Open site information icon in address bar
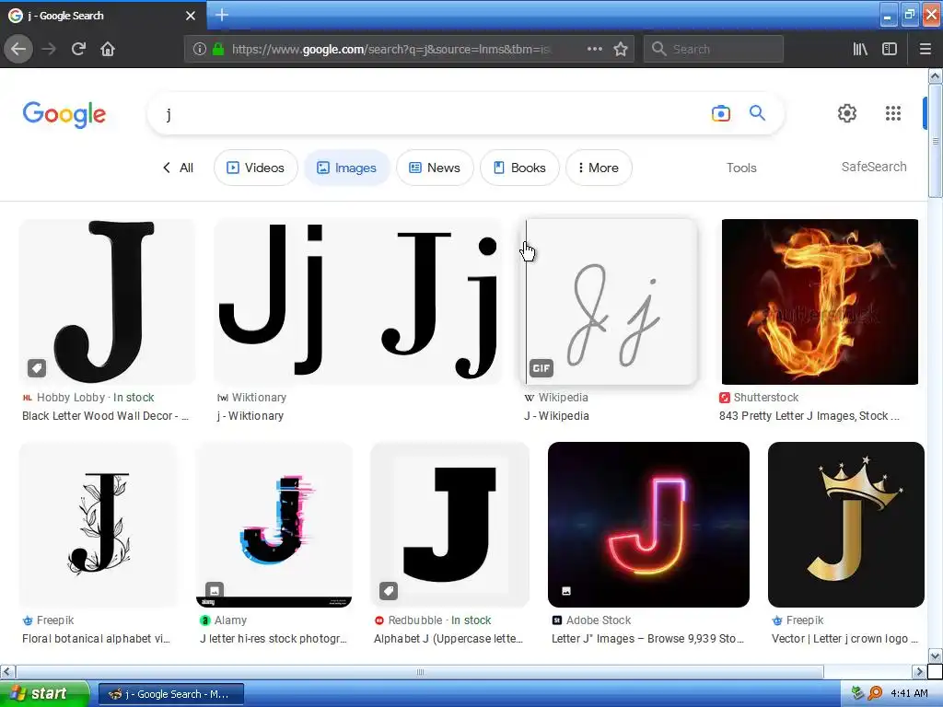This screenshot has height=707, width=943. click(200, 49)
